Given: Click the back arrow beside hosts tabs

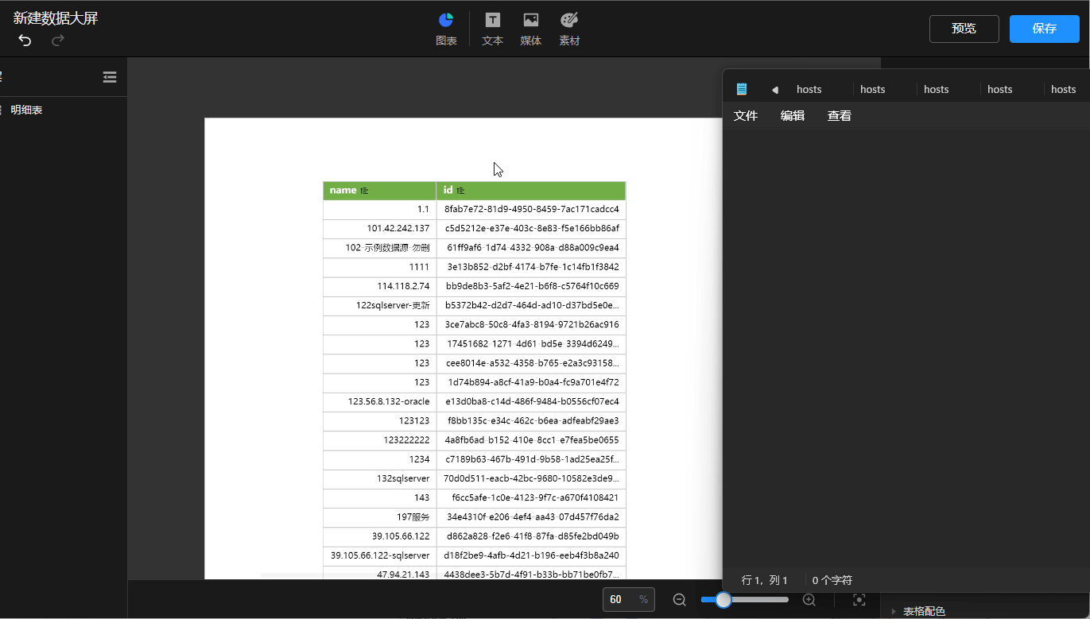Looking at the screenshot, I should [x=774, y=88].
